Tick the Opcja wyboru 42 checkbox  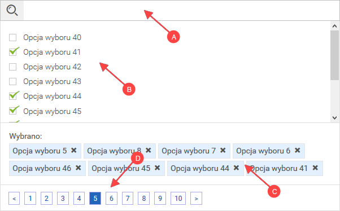(x=12, y=67)
